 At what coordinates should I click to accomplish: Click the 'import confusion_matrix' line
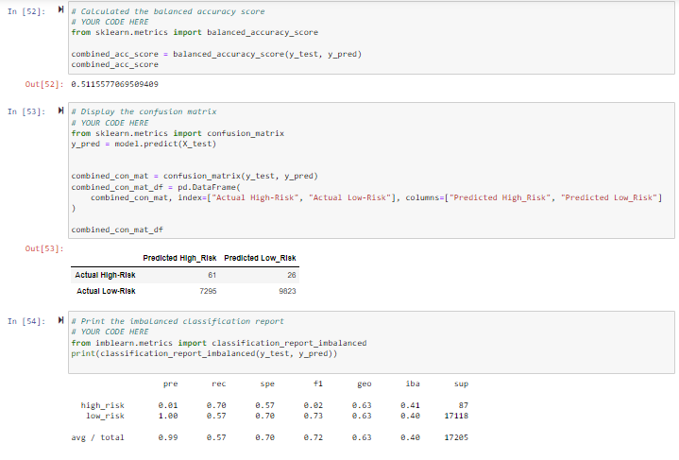178,133
